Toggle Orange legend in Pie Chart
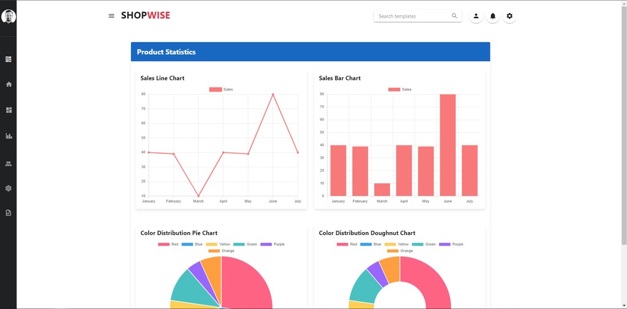The image size is (627, 309). point(221,251)
